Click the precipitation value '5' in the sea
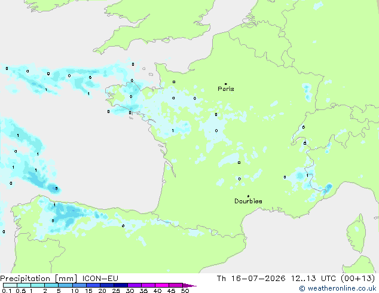 (56, 188)
